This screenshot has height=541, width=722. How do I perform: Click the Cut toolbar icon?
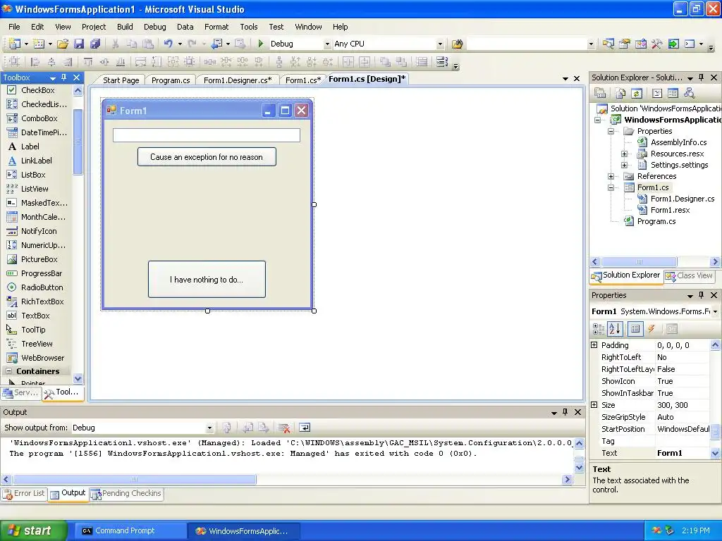click(x=115, y=44)
